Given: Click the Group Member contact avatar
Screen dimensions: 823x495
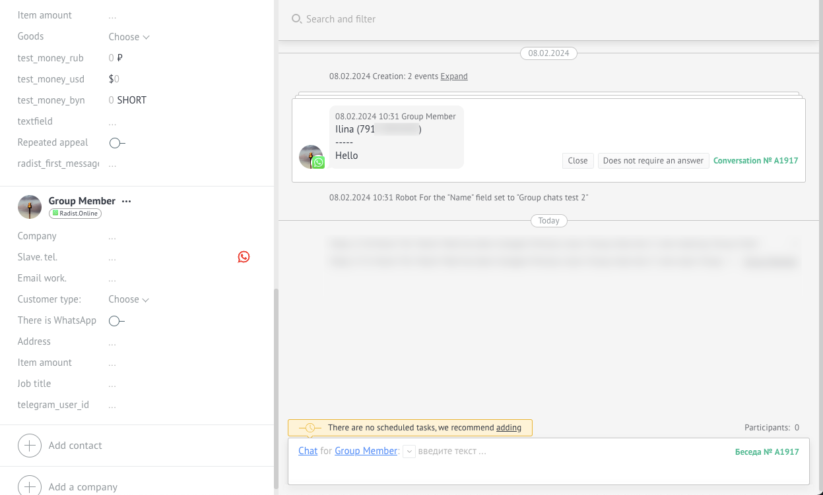Looking at the screenshot, I should point(29,206).
